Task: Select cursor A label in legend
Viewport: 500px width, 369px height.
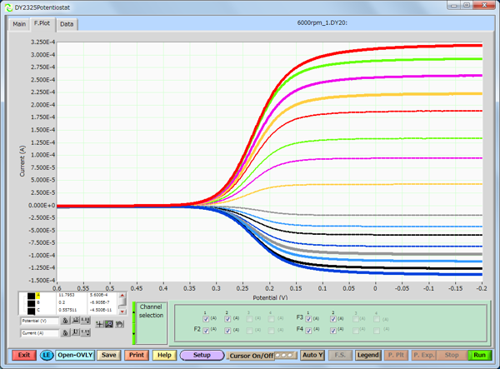Action: coord(38,295)
